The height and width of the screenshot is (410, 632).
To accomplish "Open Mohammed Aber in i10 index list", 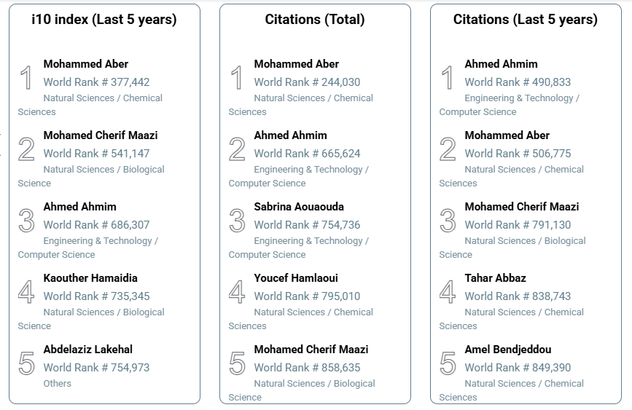I will 85,64.
